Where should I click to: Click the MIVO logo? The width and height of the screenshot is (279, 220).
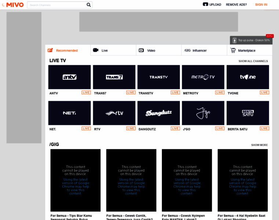tap(15, 5)
